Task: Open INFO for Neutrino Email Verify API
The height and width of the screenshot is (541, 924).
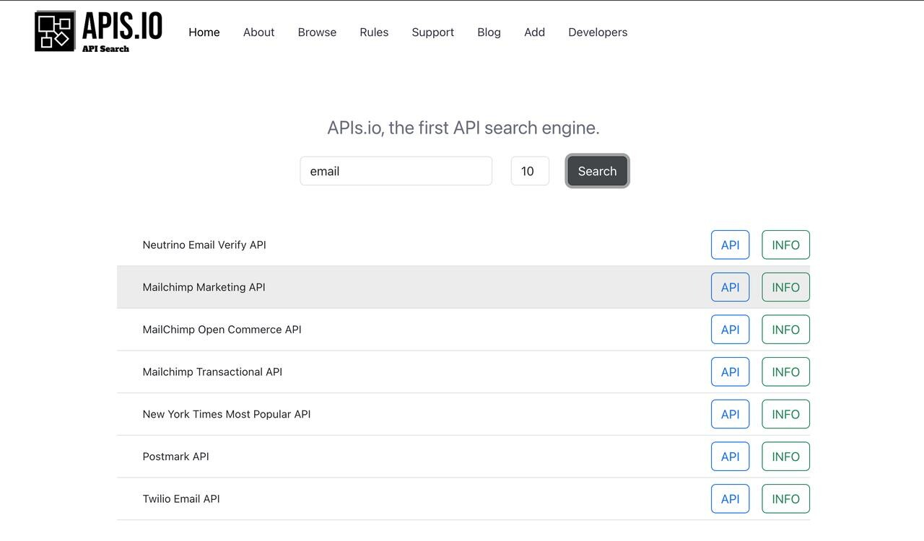Action: 785,245
